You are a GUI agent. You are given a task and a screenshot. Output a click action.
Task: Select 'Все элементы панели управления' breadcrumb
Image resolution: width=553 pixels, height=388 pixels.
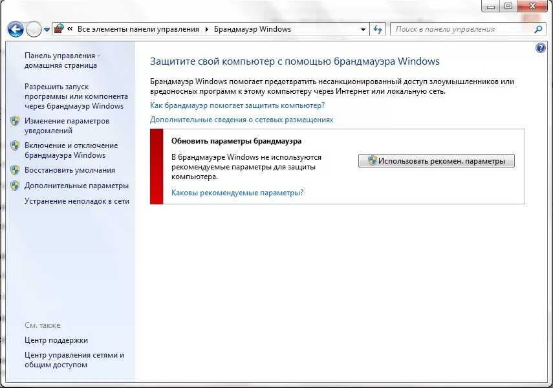coord(138,29)
